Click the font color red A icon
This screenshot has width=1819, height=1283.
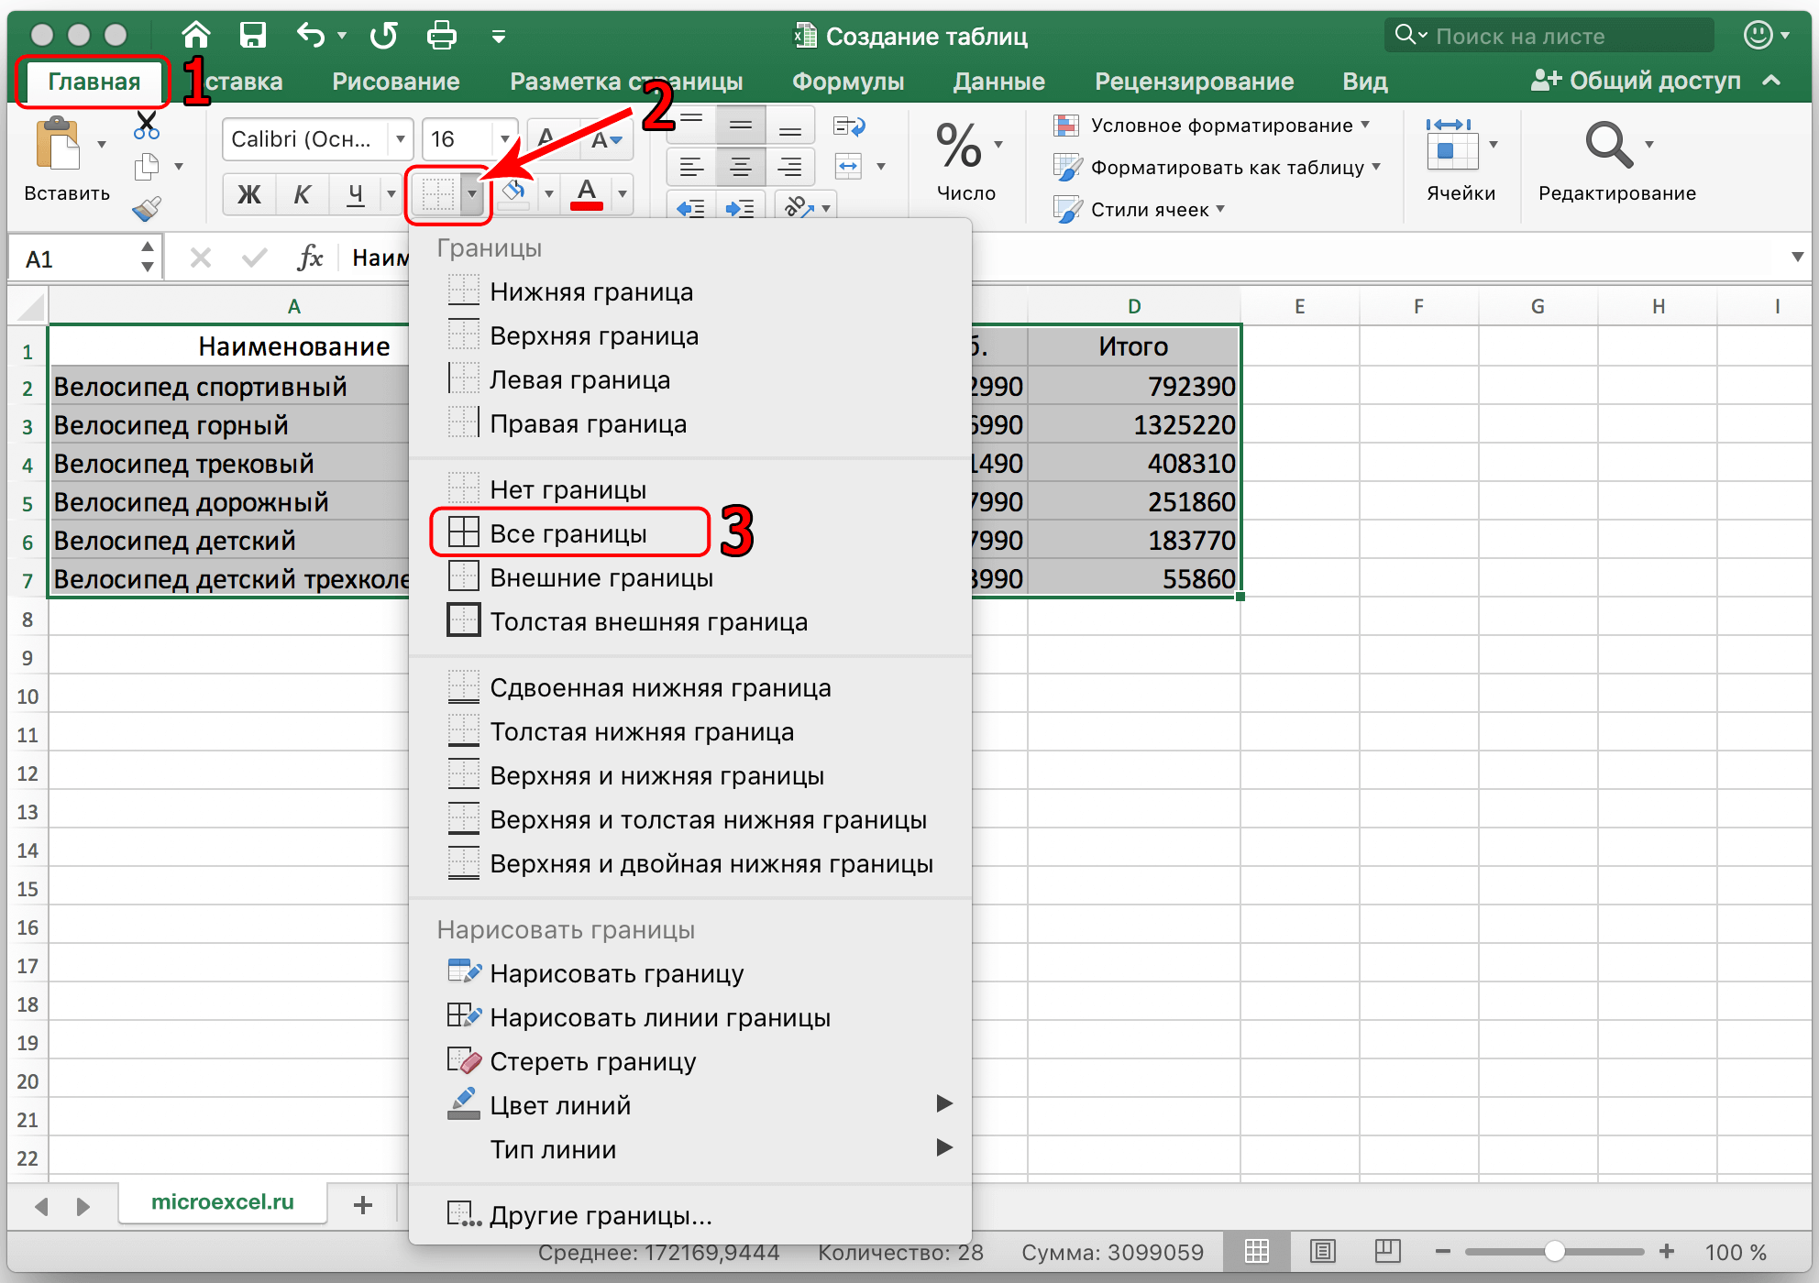587,192
